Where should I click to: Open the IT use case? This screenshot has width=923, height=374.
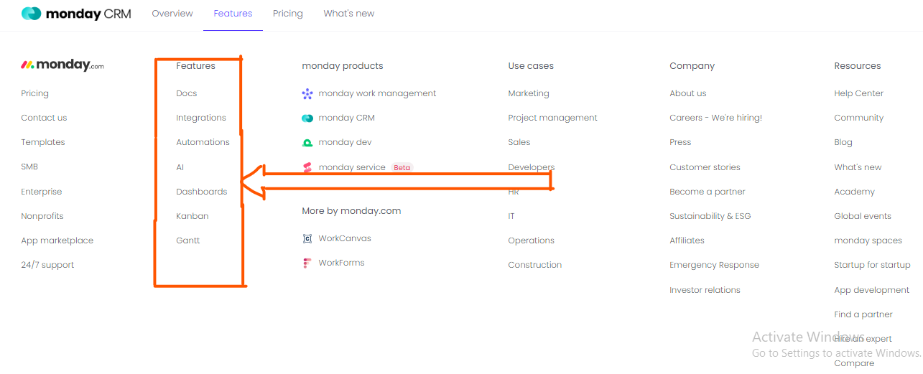point(511,216)
